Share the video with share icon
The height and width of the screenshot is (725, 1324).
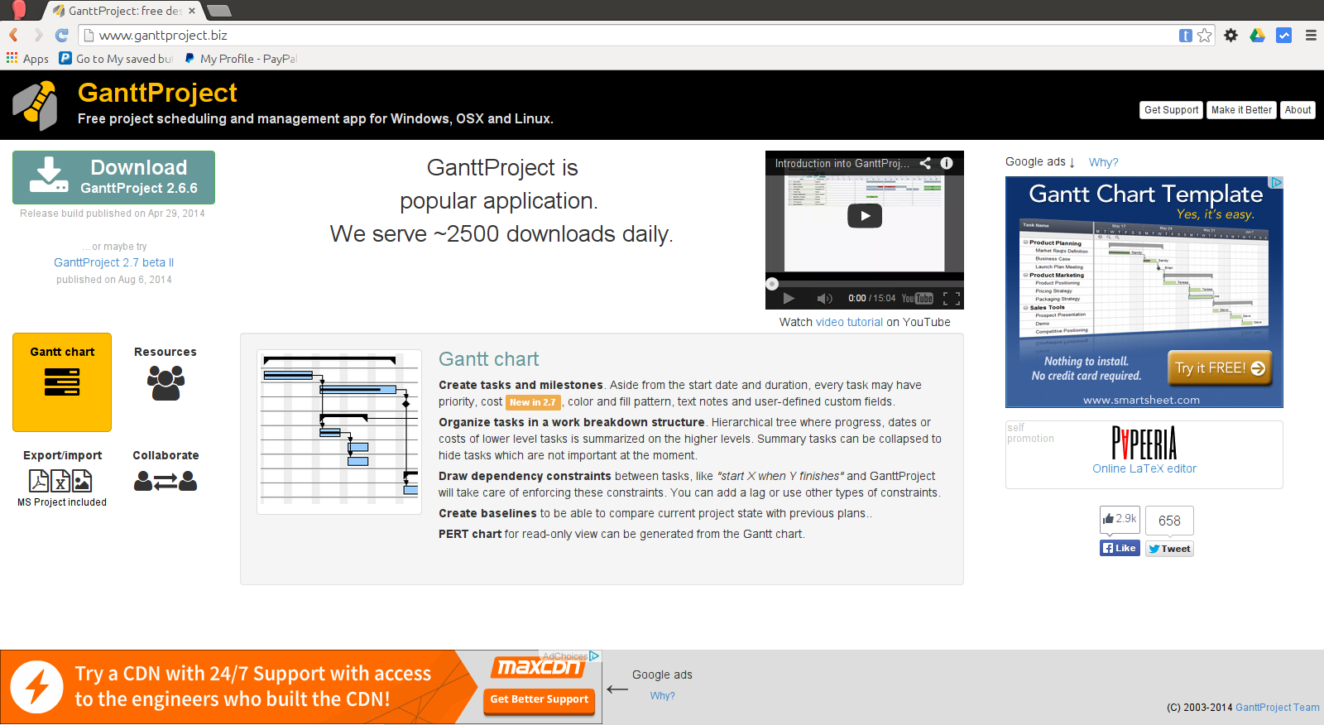point(925,163)
